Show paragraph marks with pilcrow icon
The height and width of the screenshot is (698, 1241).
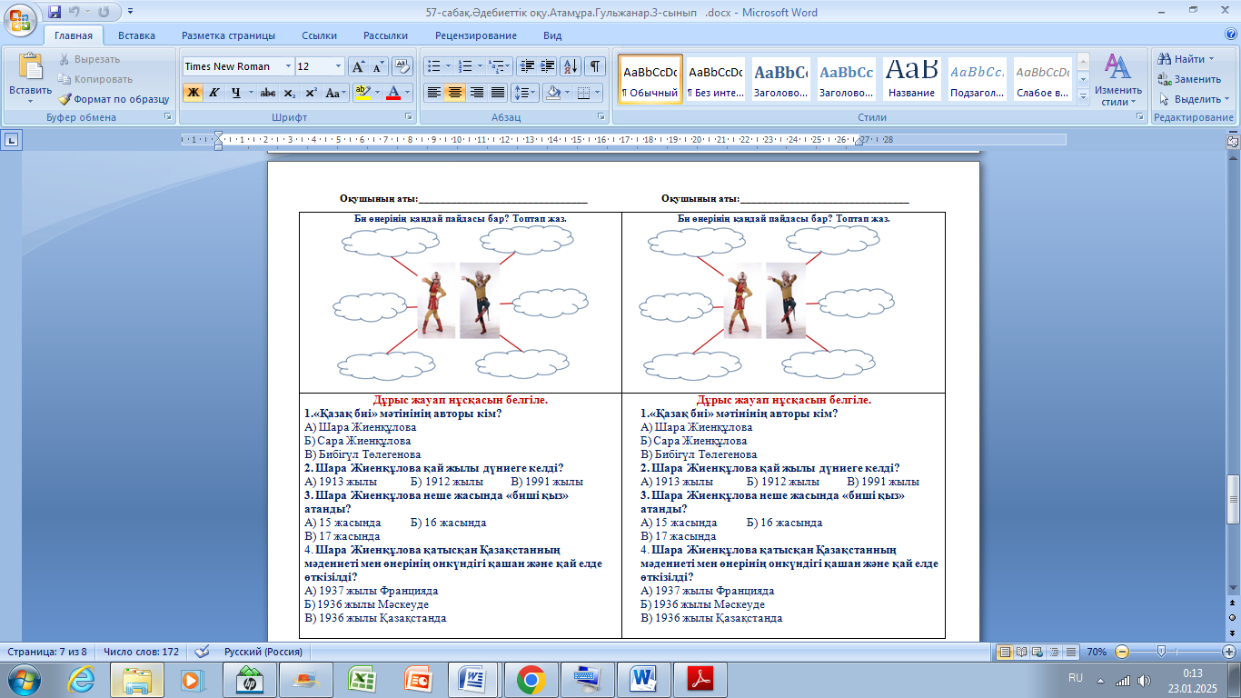(595, 66)
